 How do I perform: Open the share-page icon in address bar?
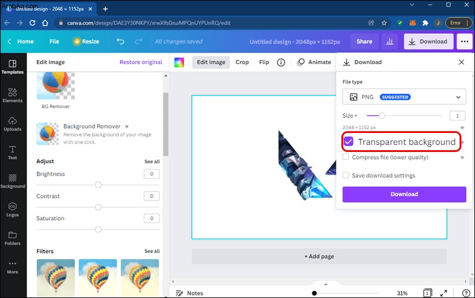[x=371, y=23]
